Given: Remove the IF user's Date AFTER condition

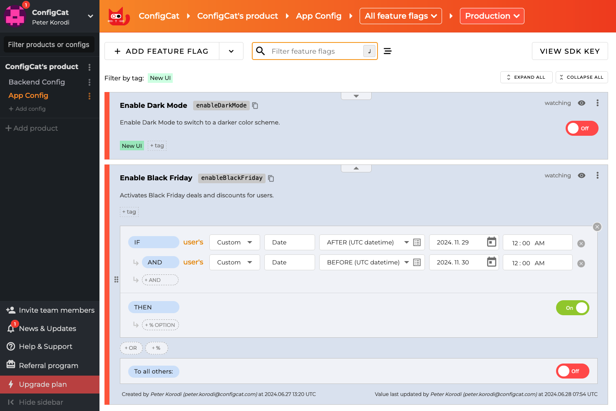Looking at the screenshot, I should click(581, 244).
